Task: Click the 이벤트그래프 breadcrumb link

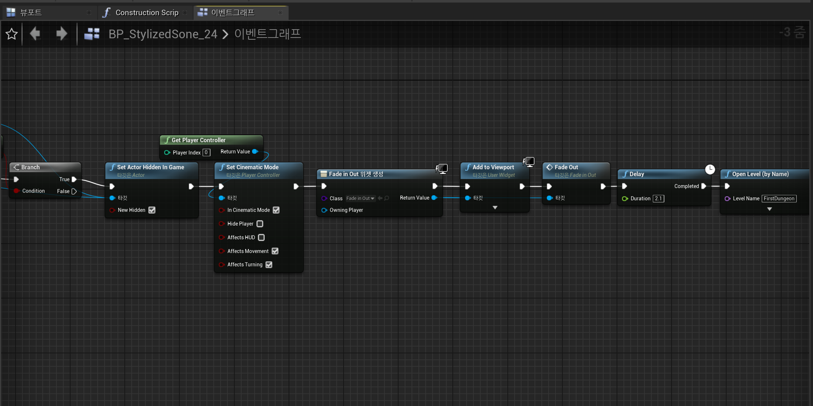Action: pyautogui.click(x=268, y=34)
